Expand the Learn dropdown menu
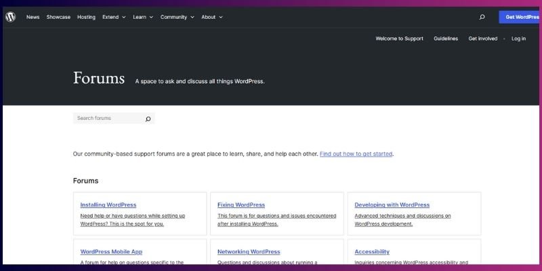The image size is (542, 271). [x=143, y=17]
